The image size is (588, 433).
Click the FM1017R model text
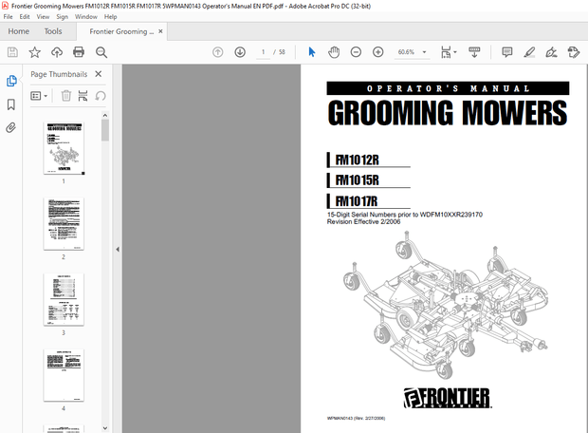coord(357,201)
